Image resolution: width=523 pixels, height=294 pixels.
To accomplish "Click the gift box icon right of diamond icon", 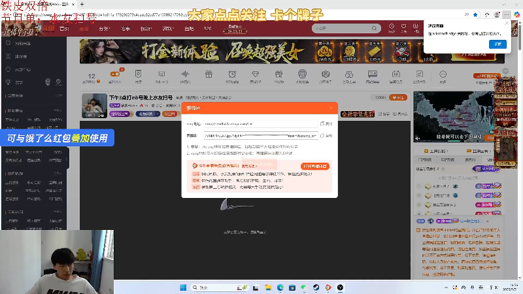I will (279, 74).
